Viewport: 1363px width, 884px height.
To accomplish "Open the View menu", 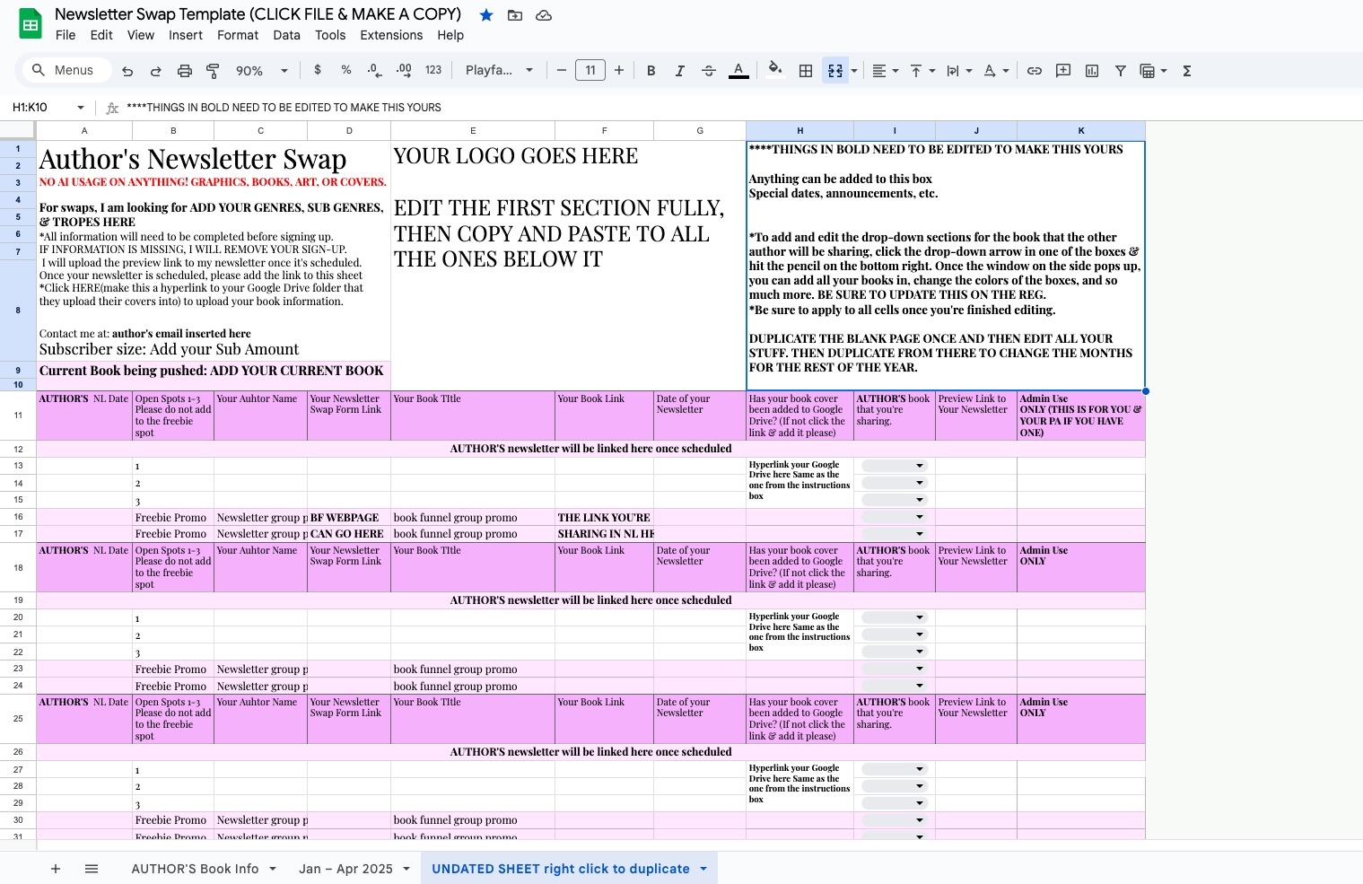I will click(x=141, y=35).
